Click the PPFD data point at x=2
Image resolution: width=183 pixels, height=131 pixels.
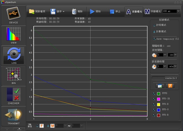(x=90, y=79)
